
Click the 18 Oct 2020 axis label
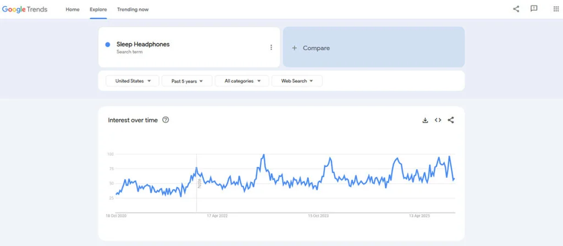116,216
